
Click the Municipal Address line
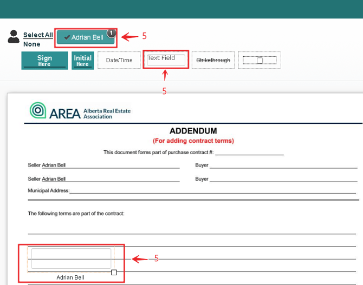pos(211,190)
